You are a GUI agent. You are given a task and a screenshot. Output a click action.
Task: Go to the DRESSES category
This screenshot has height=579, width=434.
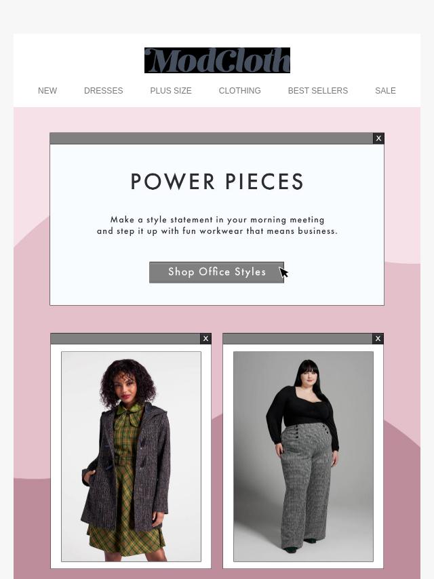coord(104,91)
